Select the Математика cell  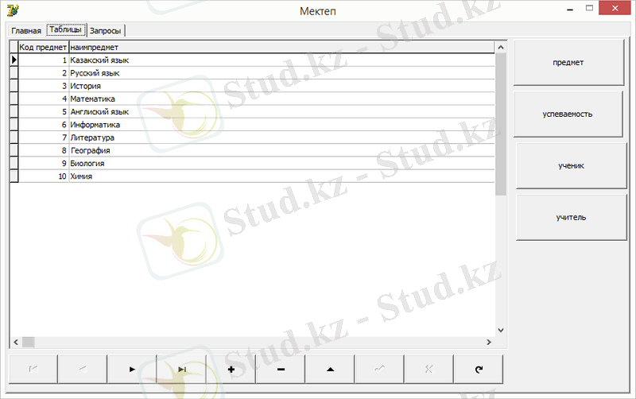tap(282, 99)
